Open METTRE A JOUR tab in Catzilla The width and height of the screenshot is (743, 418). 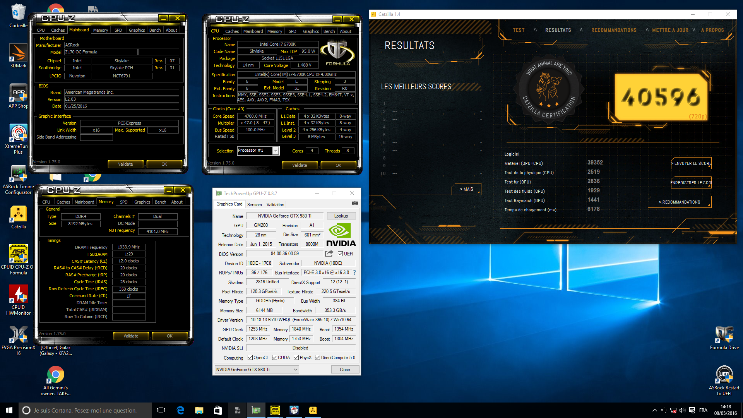coord(670,30)
